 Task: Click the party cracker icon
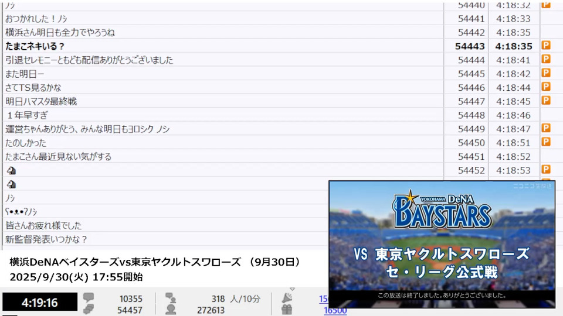pyautogui.click(x=287, y=298)
